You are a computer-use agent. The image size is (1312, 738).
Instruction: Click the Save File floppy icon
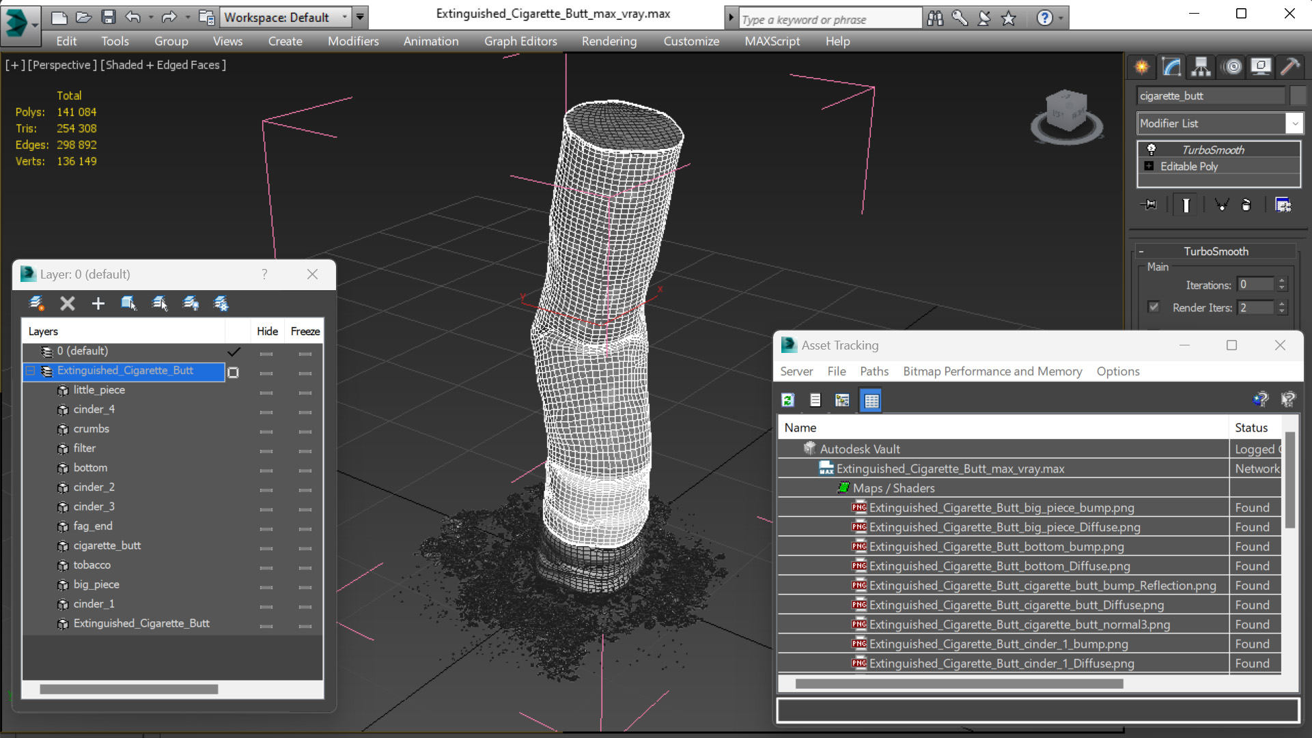109,17
